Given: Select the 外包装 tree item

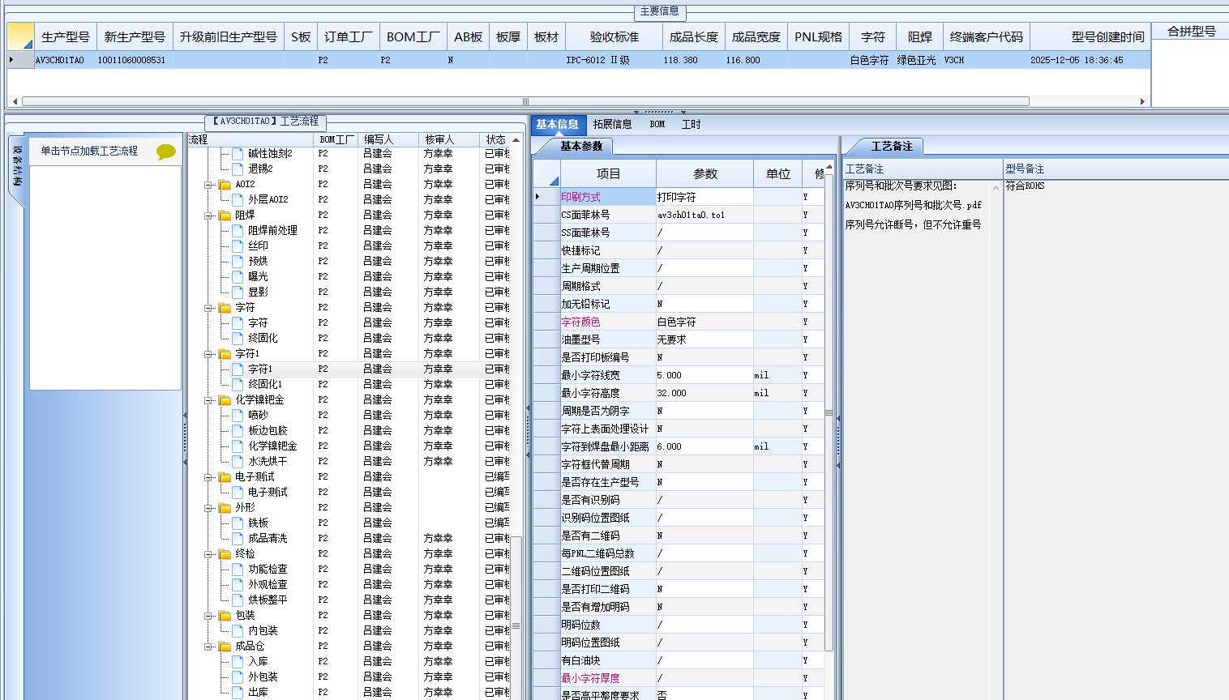Looking at the screenshot, I should 263,677.
